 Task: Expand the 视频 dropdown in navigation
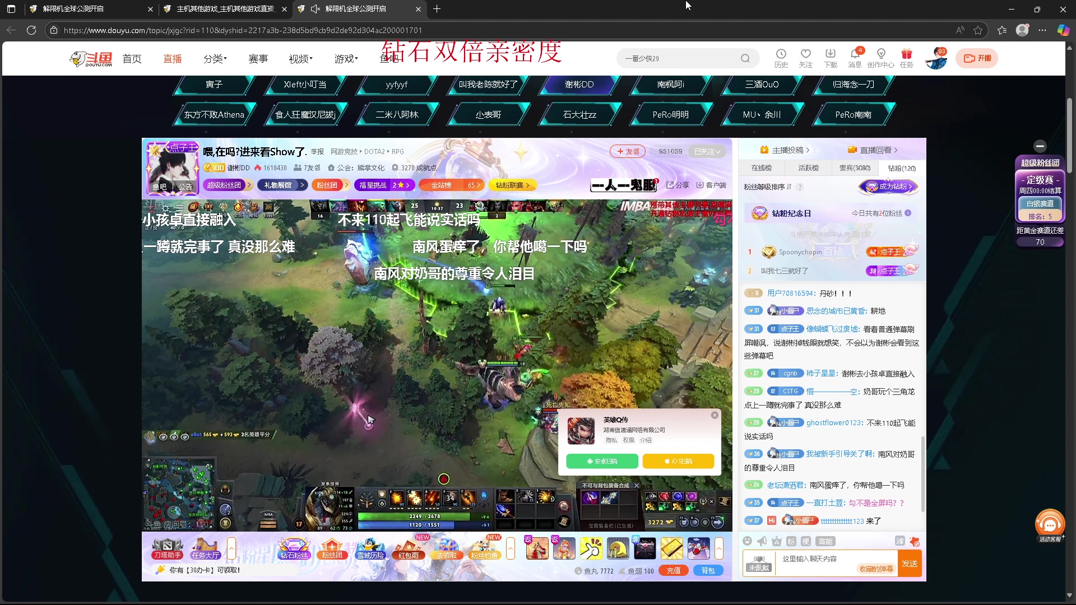click(300, 59)
